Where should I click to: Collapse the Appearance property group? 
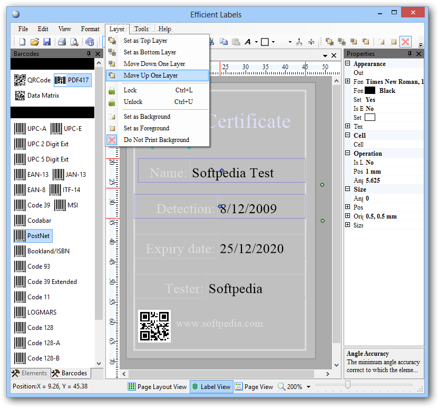click(348, 63)
